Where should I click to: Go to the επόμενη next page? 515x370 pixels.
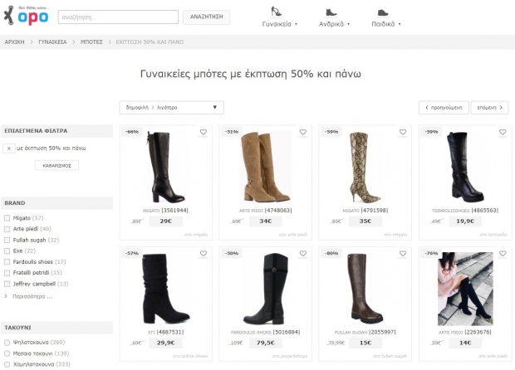[489, 108]
